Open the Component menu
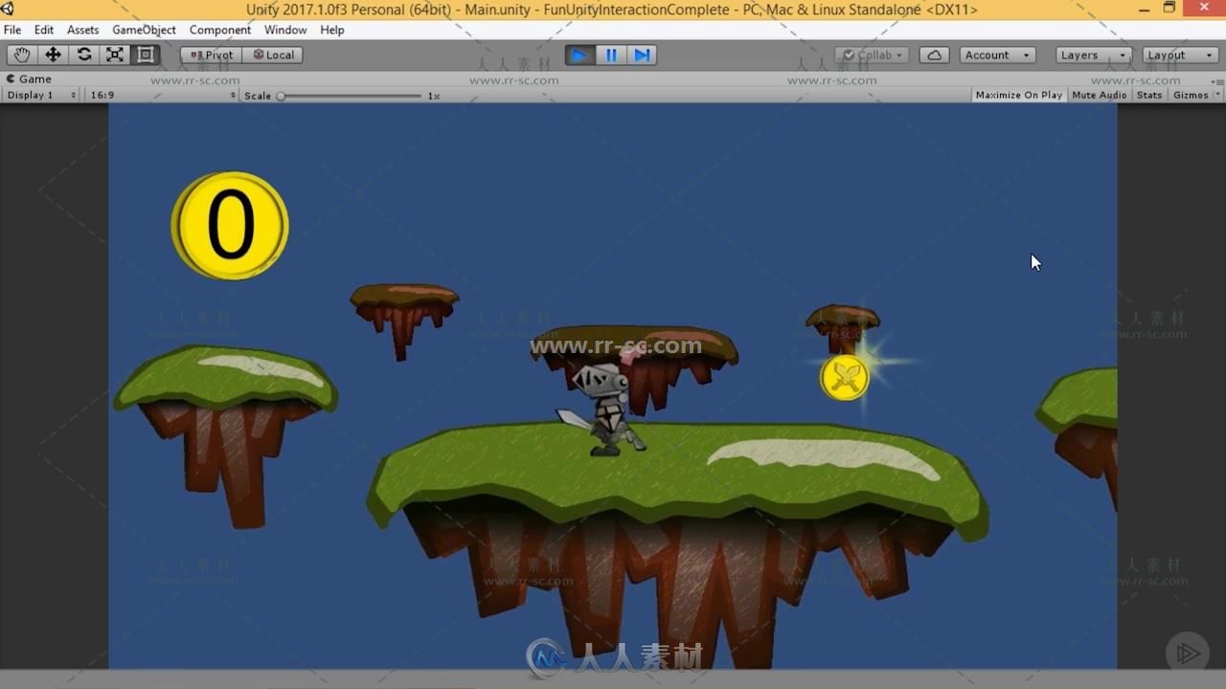 pyautogui.click(x=220, y=30)
